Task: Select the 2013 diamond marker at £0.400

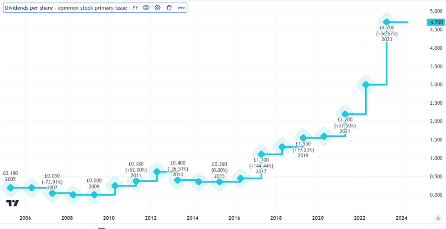Action: pyautogui.click(x=178, y=180)
